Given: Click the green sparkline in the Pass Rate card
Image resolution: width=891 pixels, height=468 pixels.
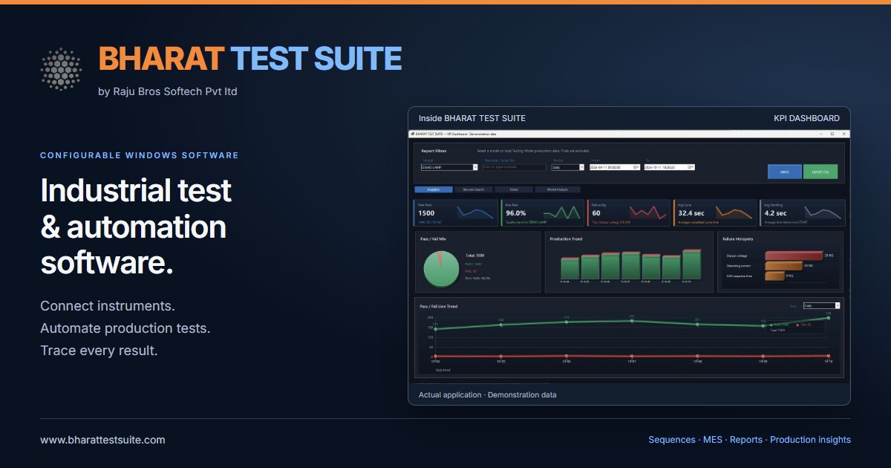Looking at the screenshot, I should 562,213.
